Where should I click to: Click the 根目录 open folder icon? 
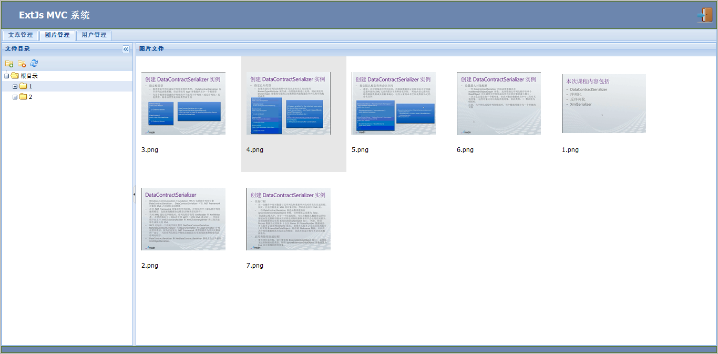click(x=15, y=76)
